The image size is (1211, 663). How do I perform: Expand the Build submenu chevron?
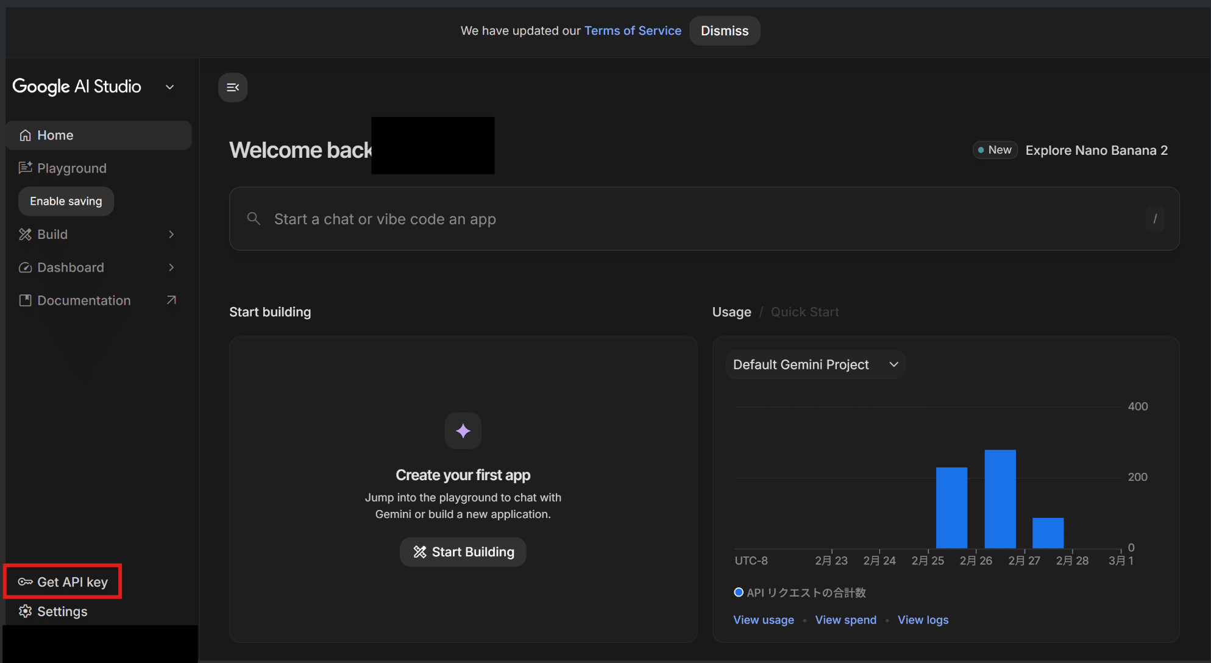(171, 235)
